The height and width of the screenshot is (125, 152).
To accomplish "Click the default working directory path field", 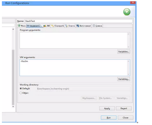I will coord(83,89).
